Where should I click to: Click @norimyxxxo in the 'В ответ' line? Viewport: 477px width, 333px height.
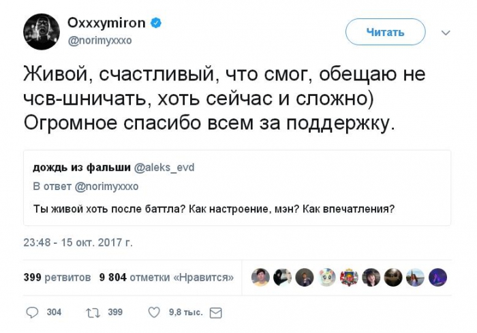click(106, 186)
